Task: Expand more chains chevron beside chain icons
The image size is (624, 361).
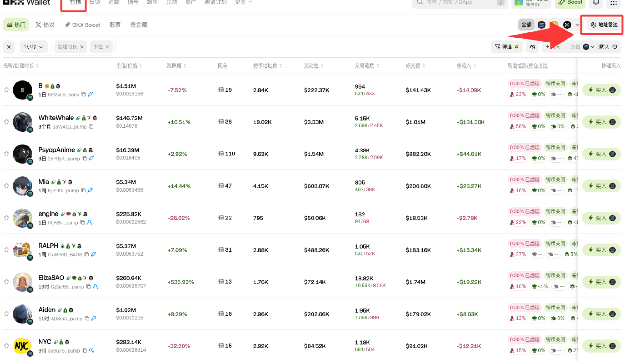Action: pos(577,25)
